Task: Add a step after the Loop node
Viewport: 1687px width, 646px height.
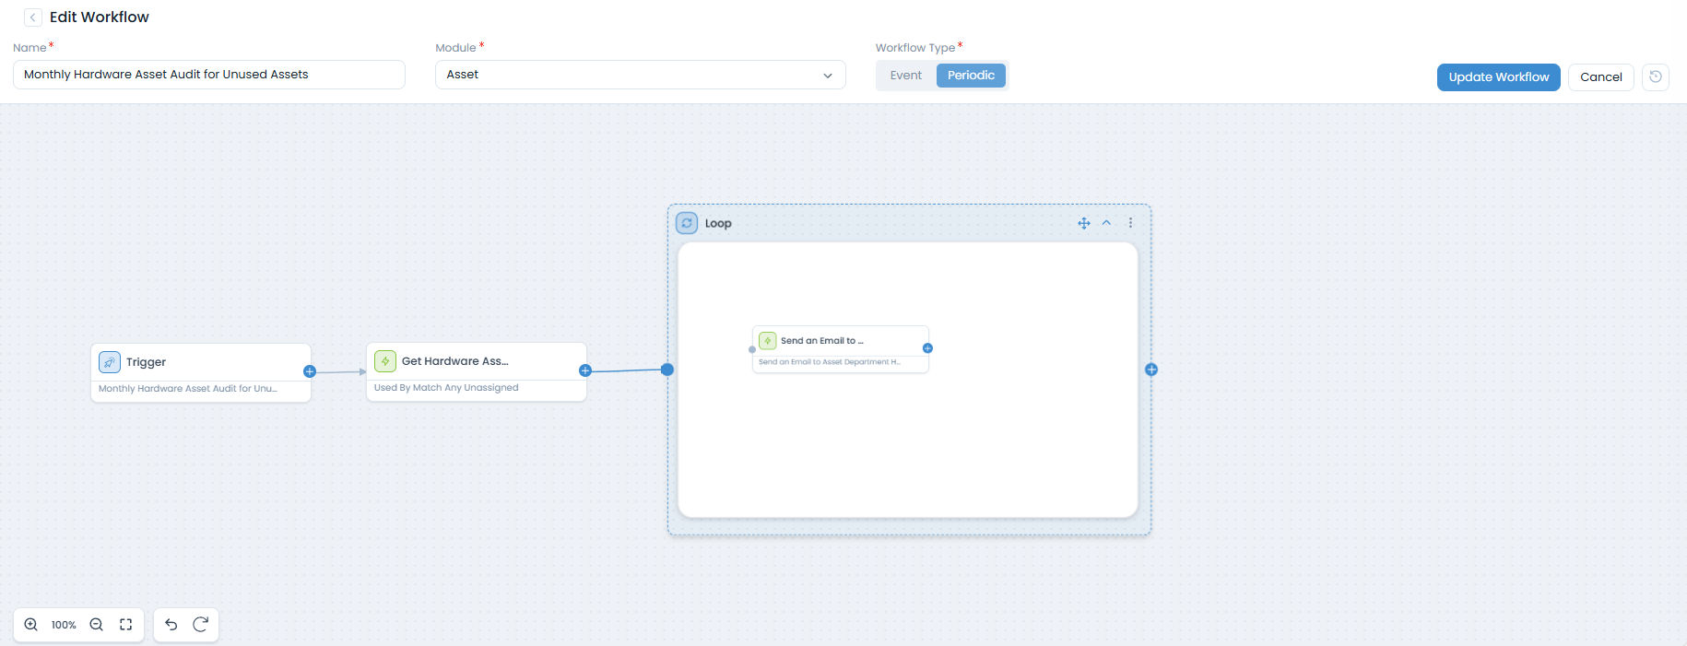Action: pyautogui.click(x=1151, y=370)
